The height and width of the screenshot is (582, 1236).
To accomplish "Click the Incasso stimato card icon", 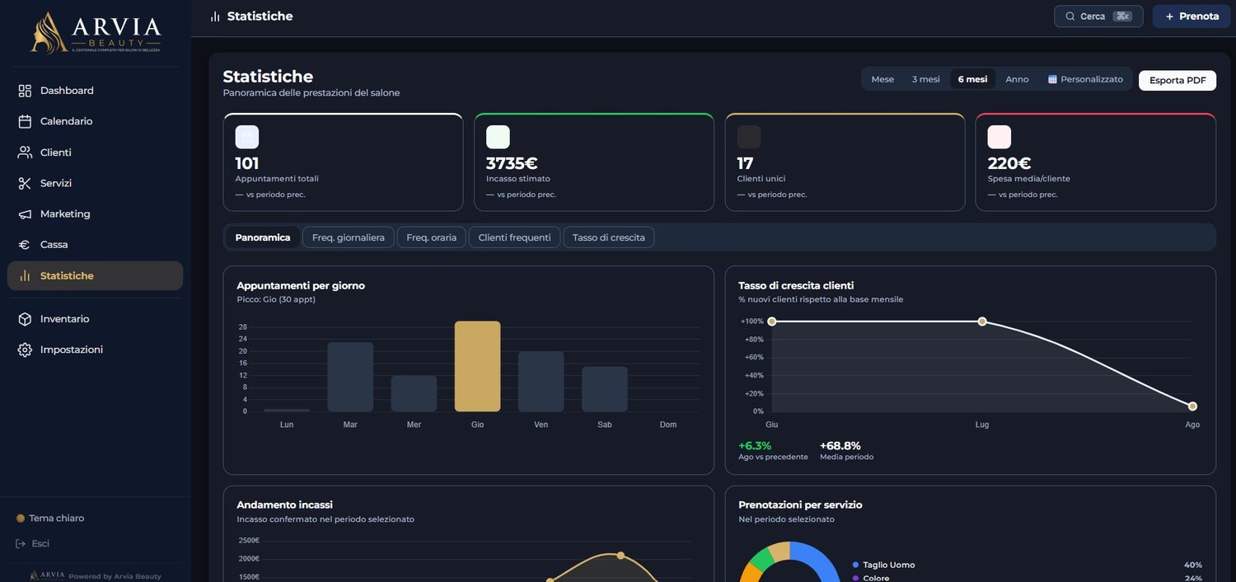I will click(x=498, y=137).
